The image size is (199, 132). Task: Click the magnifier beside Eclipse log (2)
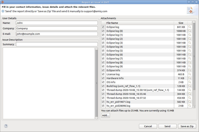pos(190,39)
